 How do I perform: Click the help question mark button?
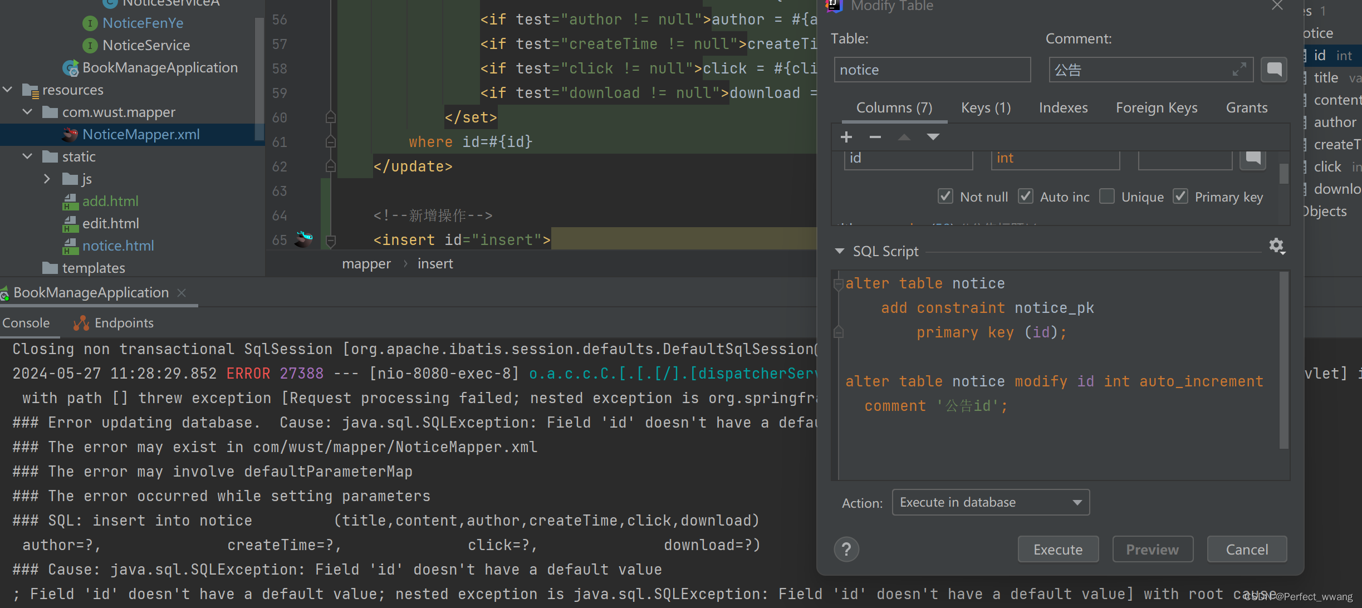click(846, 550)
